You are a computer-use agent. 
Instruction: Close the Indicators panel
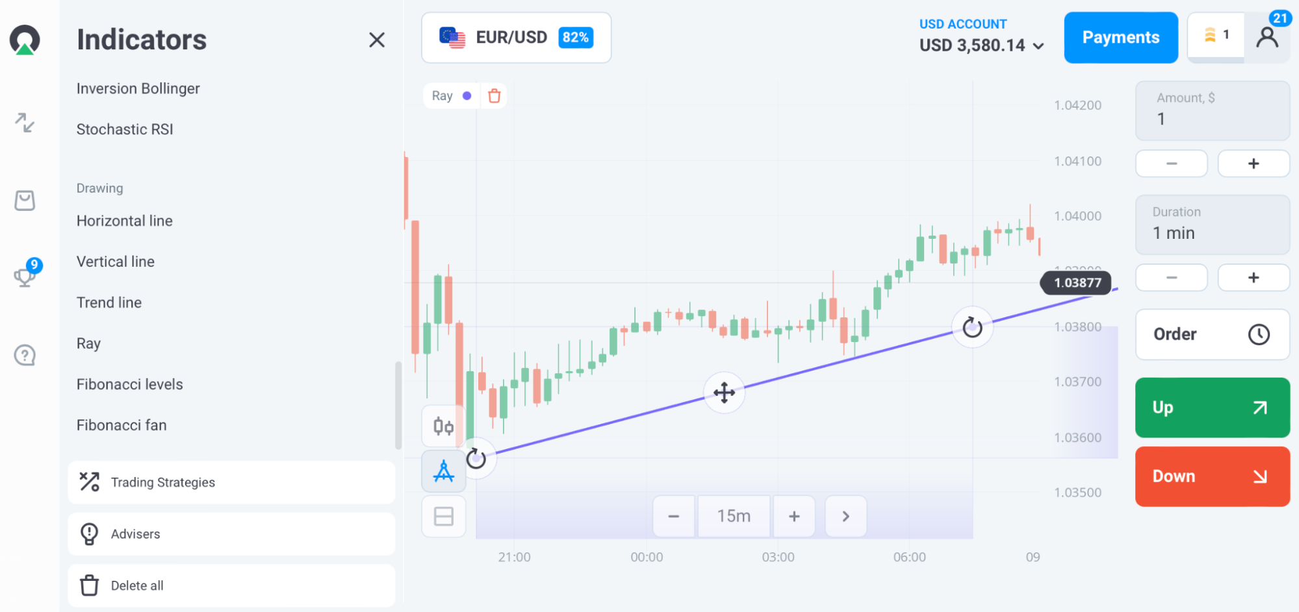point(377,40)
